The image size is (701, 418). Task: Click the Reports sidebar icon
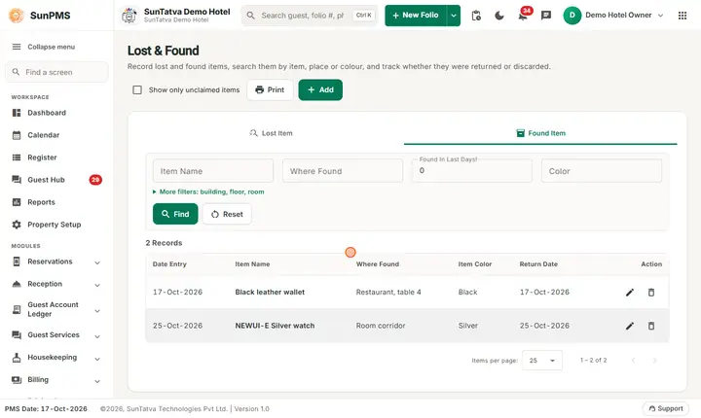point(17,202)
